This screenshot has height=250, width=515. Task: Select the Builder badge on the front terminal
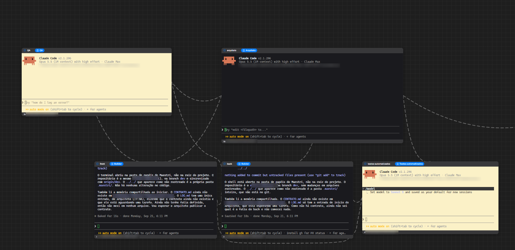117,164
